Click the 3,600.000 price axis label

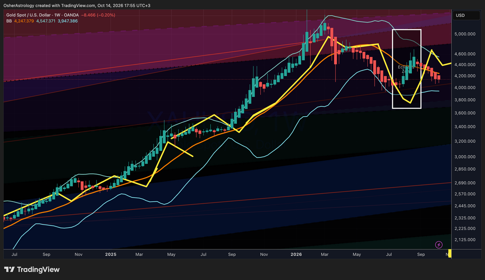[x=464, y=113]
